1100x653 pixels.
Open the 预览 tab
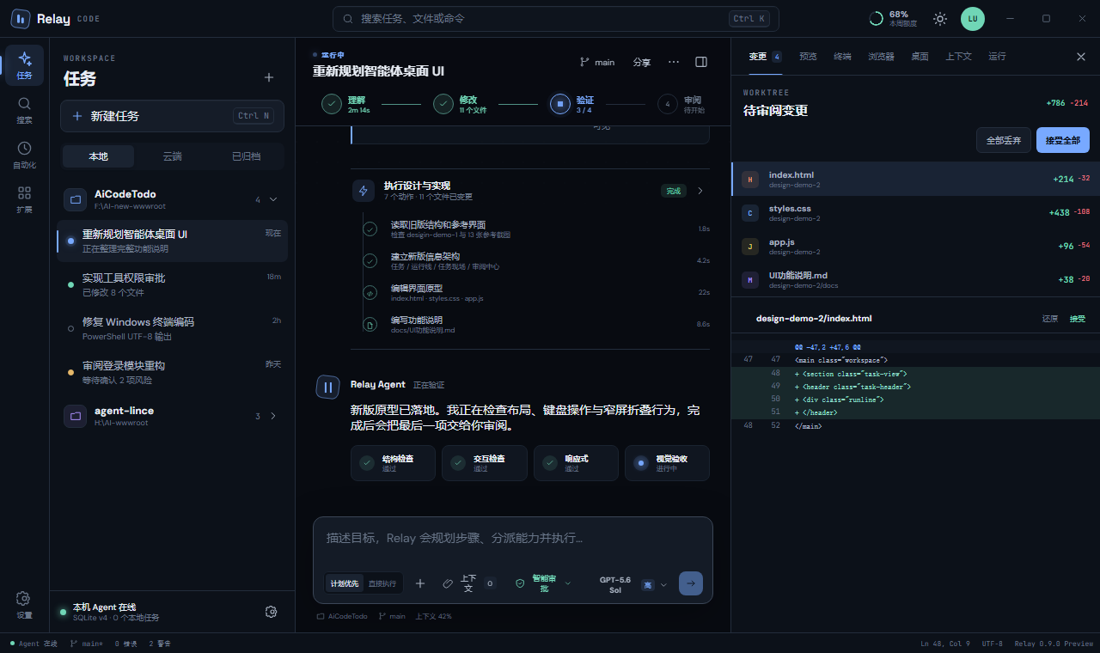point(808,57)
